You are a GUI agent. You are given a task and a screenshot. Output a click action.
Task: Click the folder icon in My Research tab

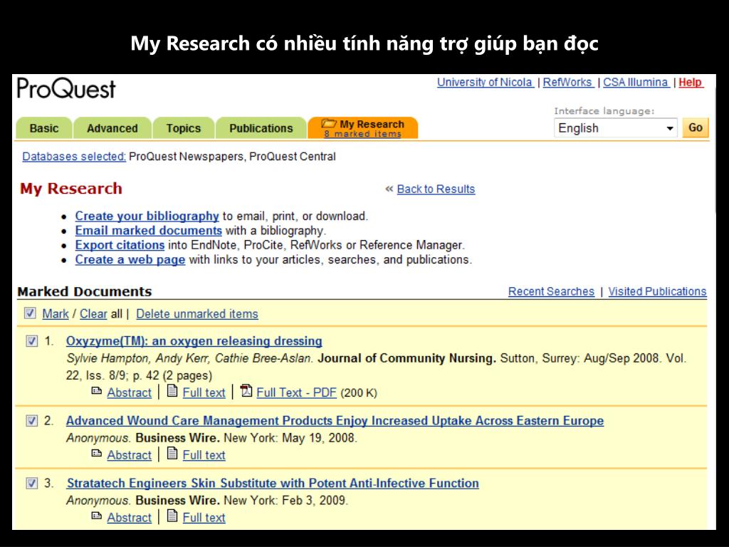(x=329, y=123)
